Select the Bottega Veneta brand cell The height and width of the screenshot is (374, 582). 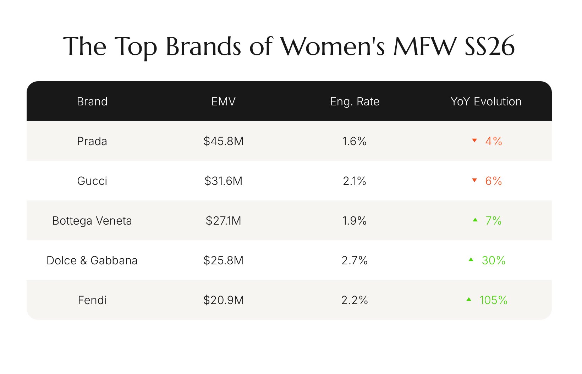[x=92, y=221]
